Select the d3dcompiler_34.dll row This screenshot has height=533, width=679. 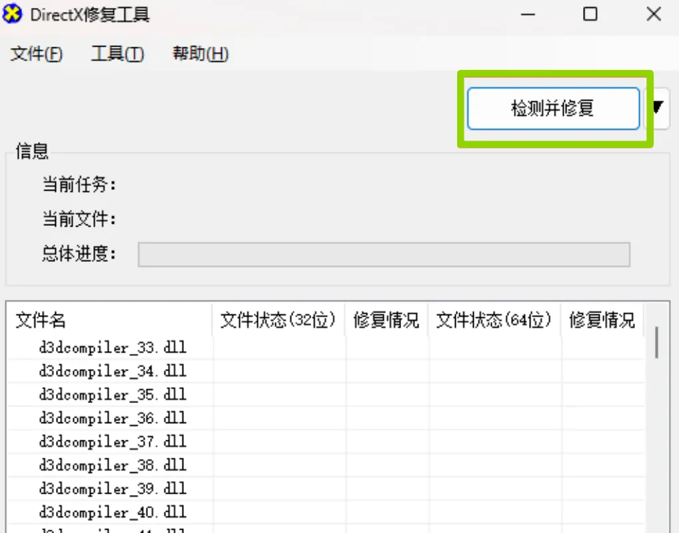326,371
